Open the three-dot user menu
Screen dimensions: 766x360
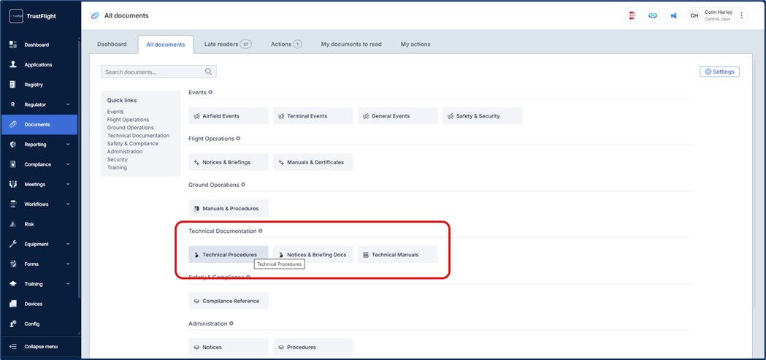coord(742,15)
